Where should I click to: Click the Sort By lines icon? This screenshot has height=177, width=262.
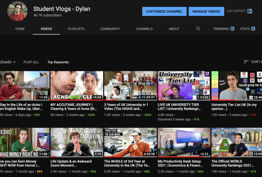point(246,62)
